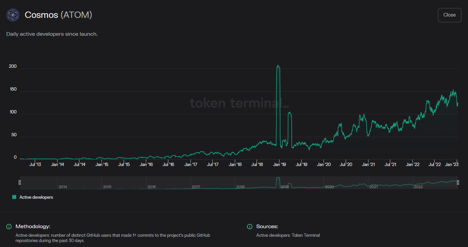Click the Methodology info icon
Viewport: 468px width, 247px height.
9,226
